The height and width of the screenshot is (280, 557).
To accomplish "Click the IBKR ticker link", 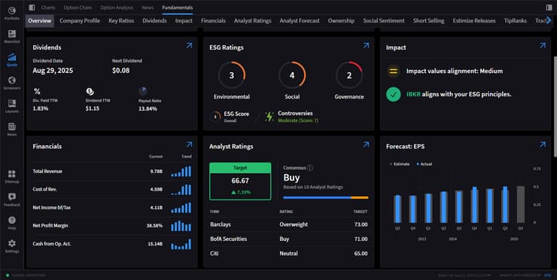I will coord(413,94).
